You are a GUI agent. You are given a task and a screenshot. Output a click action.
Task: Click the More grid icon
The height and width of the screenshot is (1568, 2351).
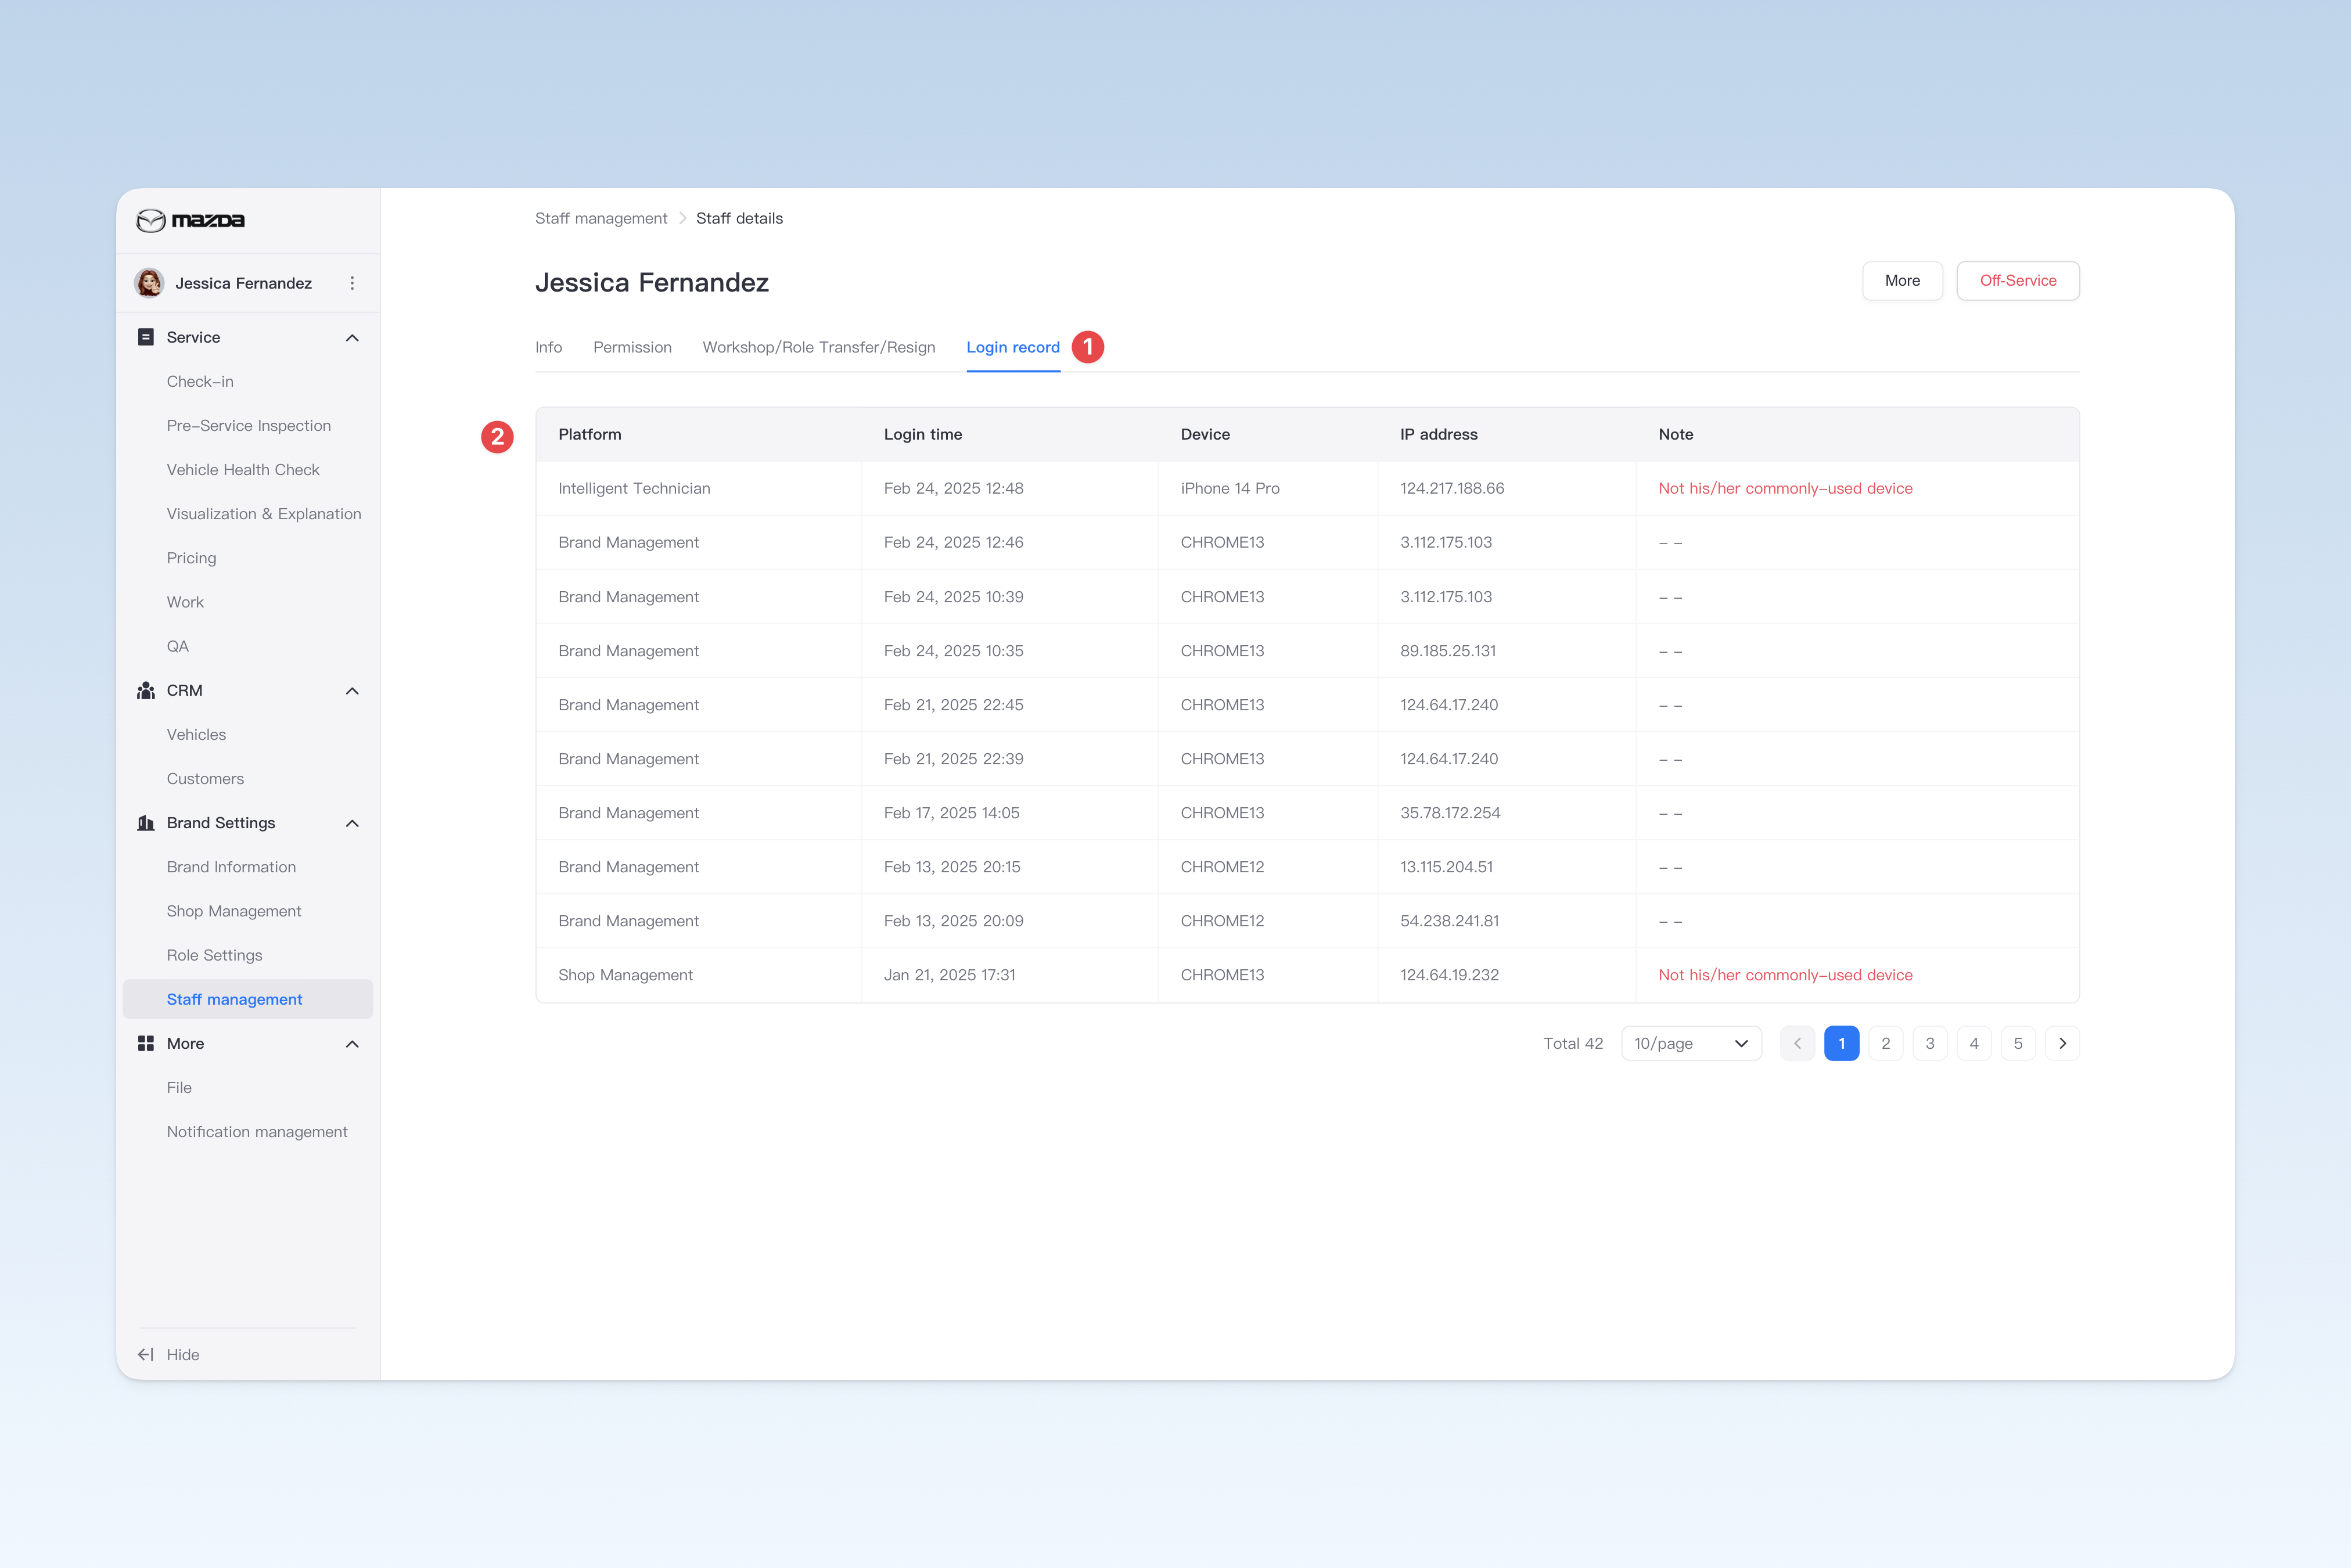146,1043
